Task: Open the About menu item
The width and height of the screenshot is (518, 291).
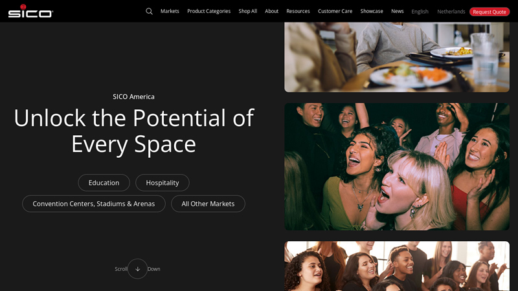Action: [271, 11]
